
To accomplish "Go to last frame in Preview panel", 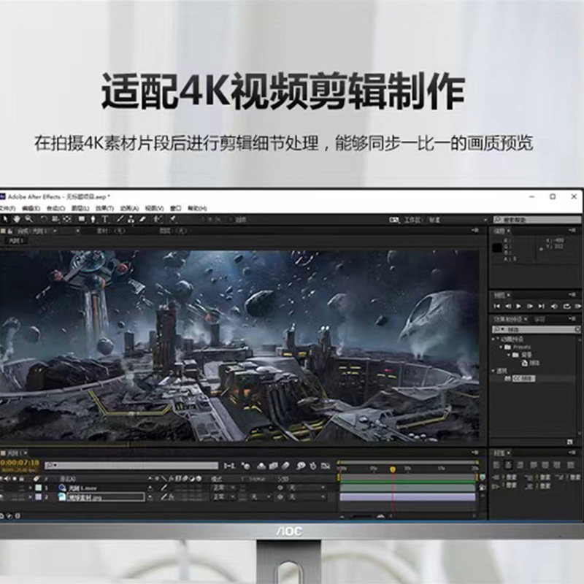I will click(542, 306).
